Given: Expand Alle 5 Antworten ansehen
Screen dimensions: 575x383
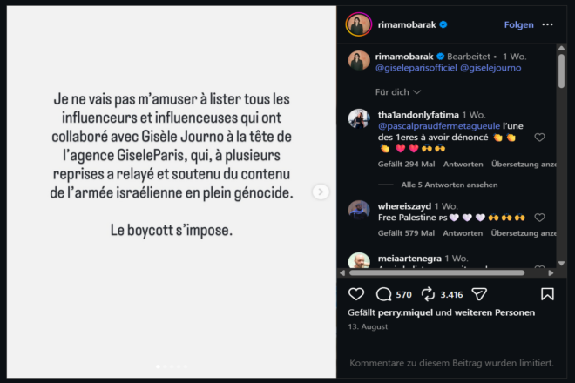Looking at the screenshot, I should click(450, 185).
